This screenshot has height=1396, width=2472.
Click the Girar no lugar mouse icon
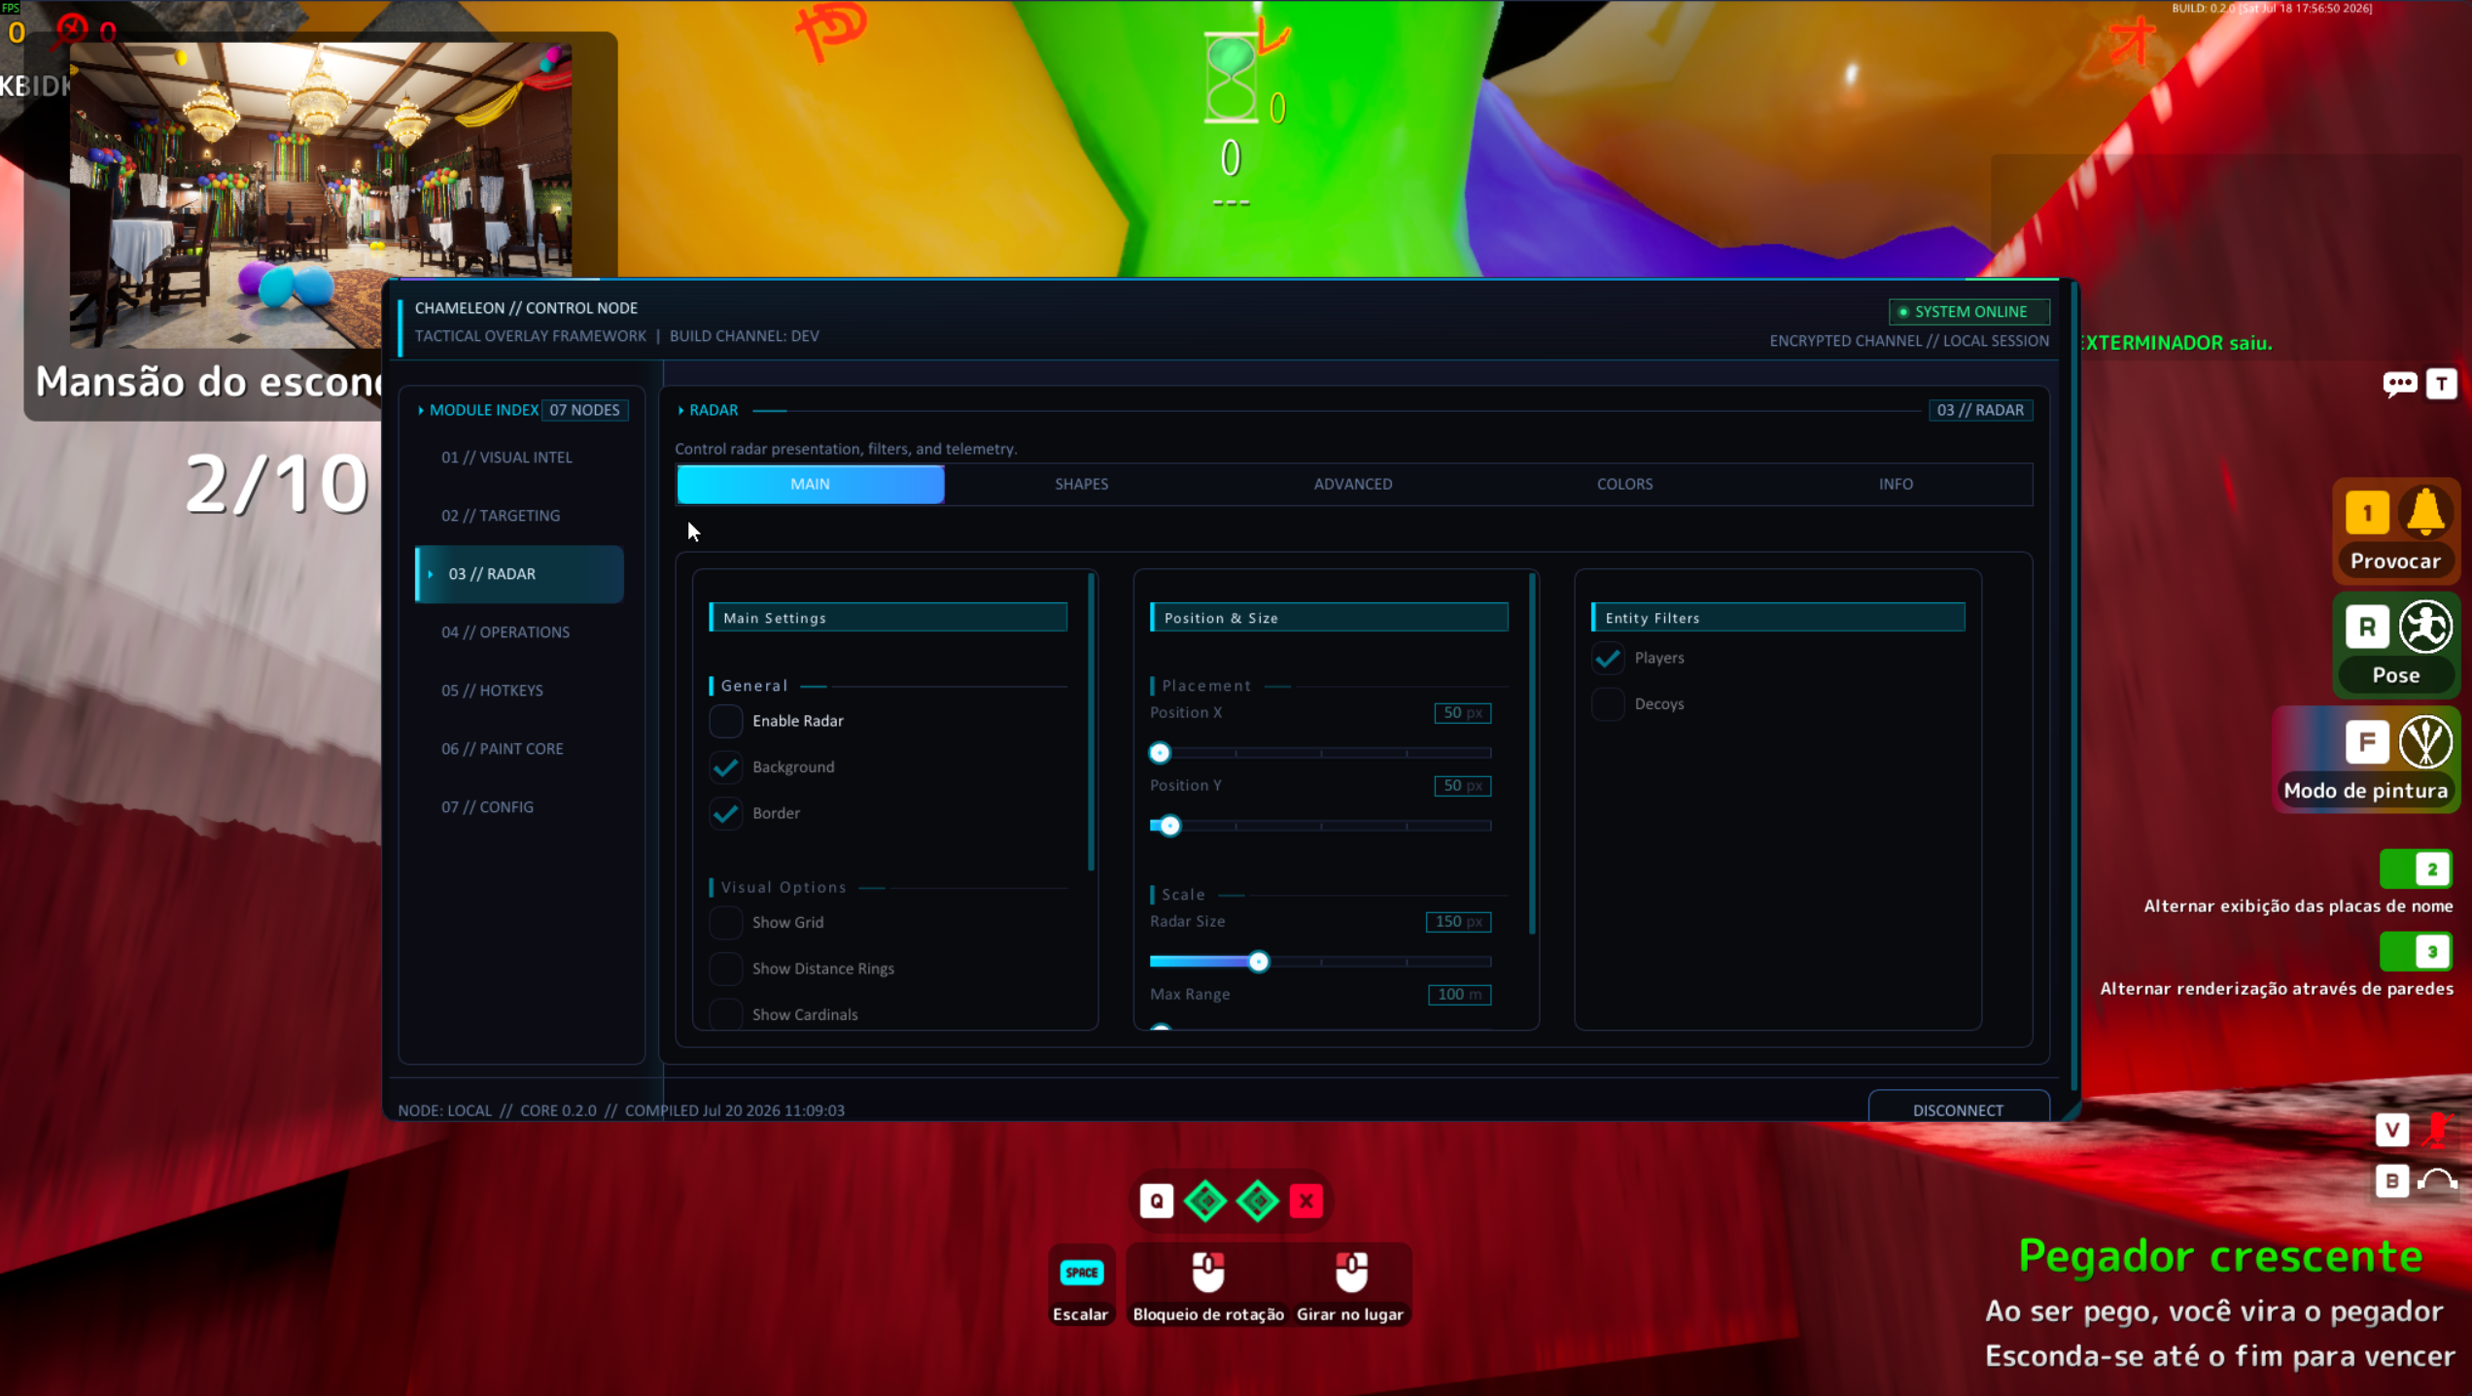point(1350,1271)
